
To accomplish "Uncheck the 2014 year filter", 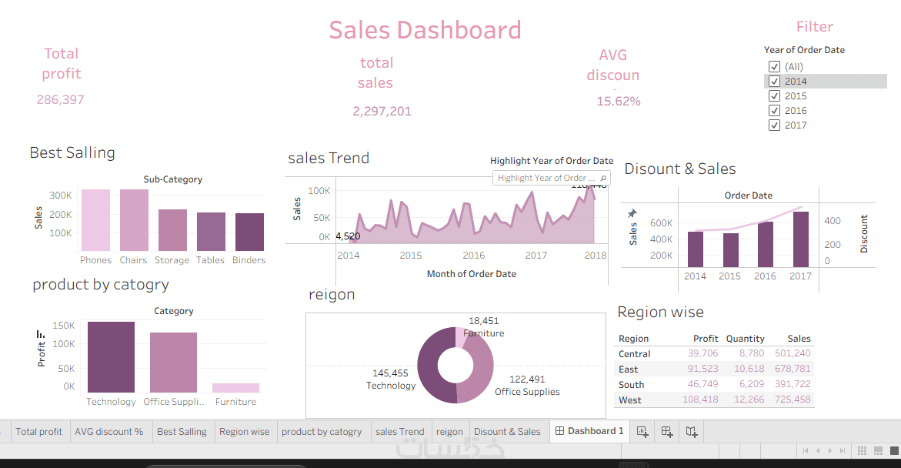I will (775, 82).
